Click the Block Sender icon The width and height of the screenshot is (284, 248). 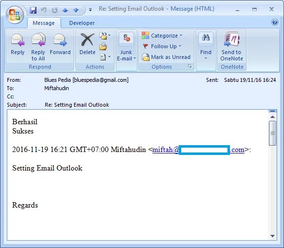(127, 38)
